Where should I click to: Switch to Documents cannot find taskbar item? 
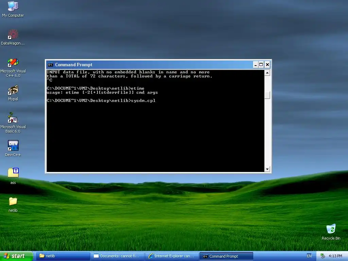click(118, 256)
